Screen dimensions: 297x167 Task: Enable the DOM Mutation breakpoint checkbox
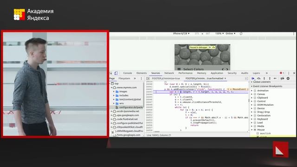click(255, 105)
